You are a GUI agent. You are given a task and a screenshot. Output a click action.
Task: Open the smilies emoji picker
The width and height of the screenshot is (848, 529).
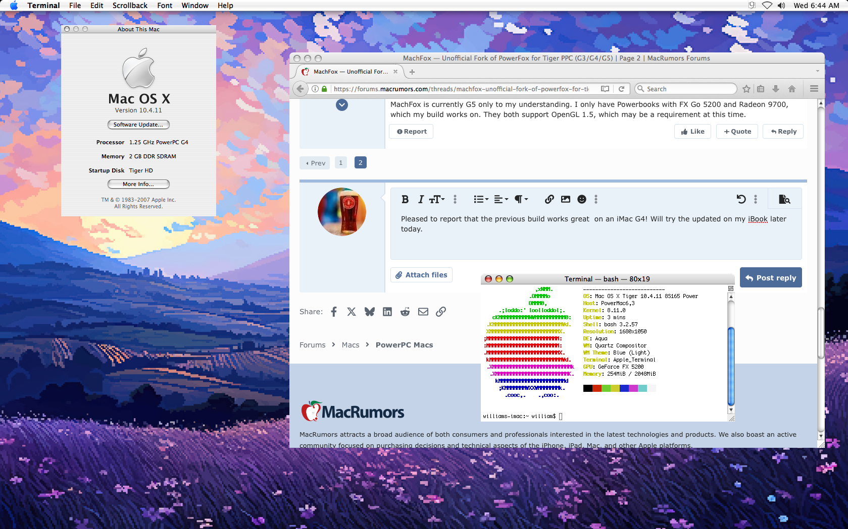[582, 199]
